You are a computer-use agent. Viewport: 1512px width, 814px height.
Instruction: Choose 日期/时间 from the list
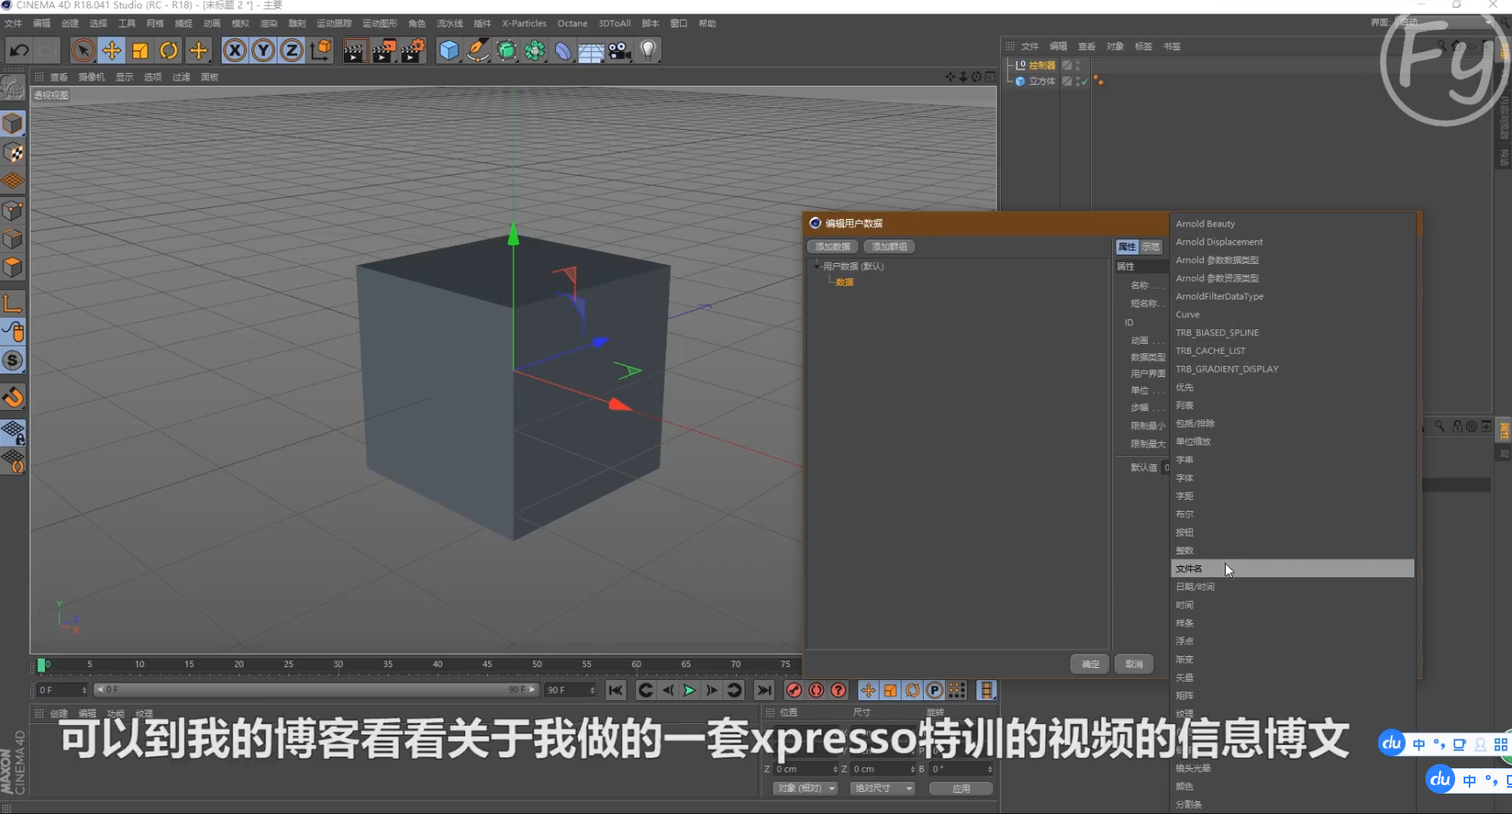1292,587
